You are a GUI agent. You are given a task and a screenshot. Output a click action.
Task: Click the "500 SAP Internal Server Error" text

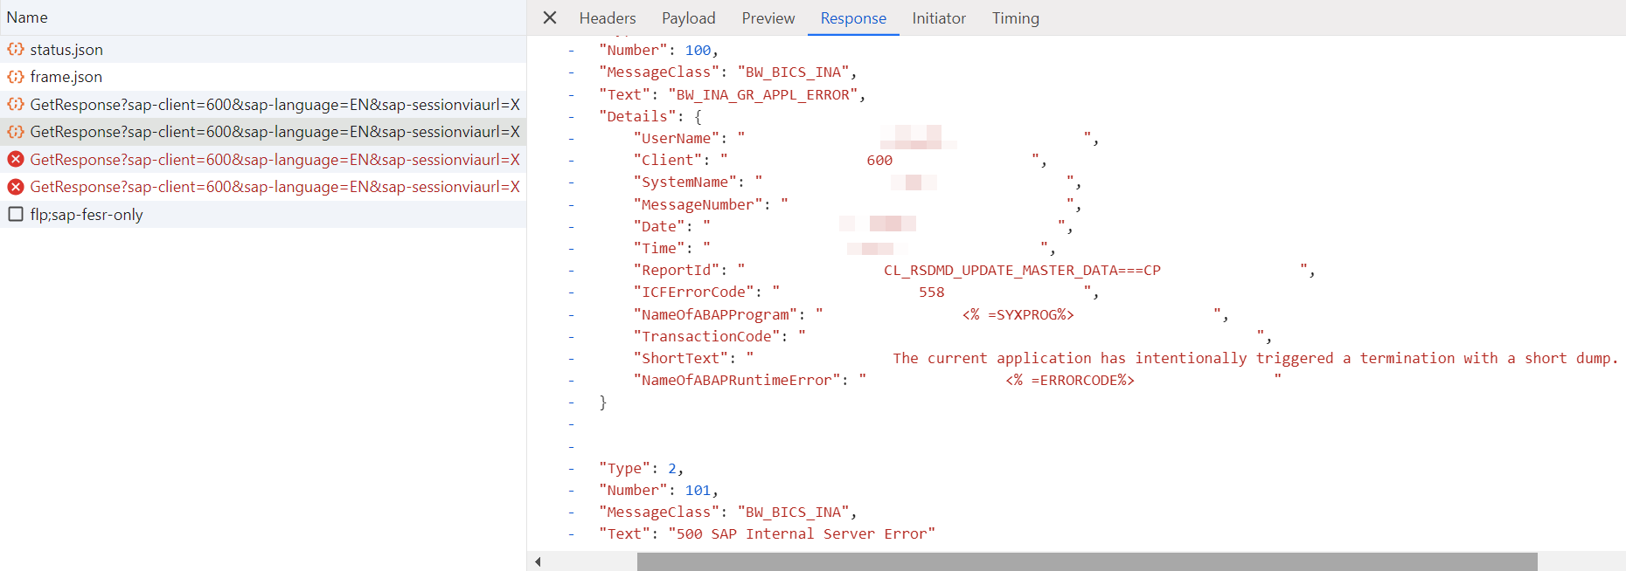[x=802, y=533]
